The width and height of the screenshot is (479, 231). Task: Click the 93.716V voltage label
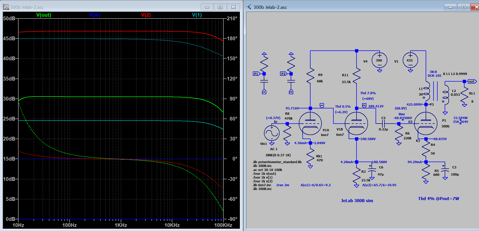pos(292,108)
